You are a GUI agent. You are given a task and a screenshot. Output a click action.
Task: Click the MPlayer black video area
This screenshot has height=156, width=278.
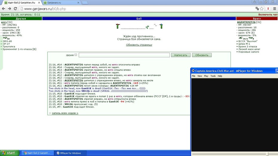pos(235,115)
